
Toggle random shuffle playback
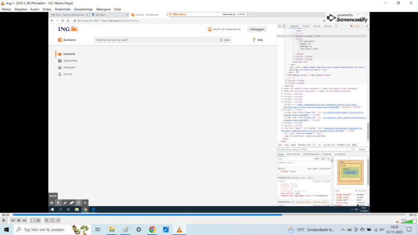[x=57, y=221]
